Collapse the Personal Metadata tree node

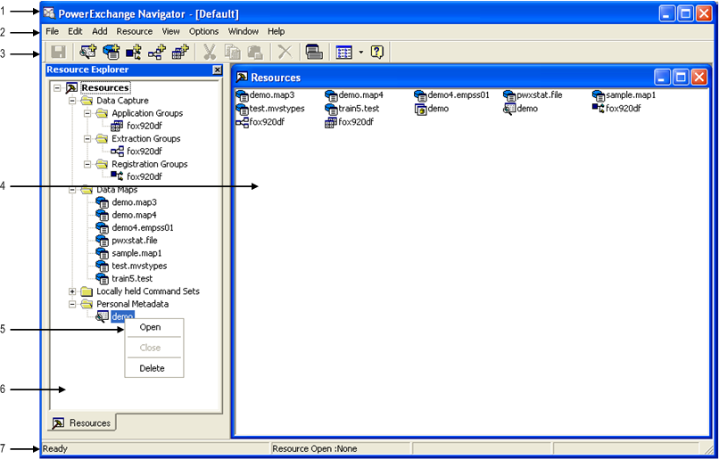pos(72,304)
